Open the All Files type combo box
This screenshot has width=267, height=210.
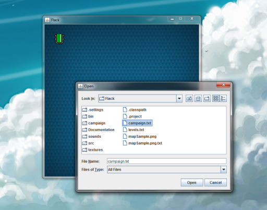click(167, 169)
